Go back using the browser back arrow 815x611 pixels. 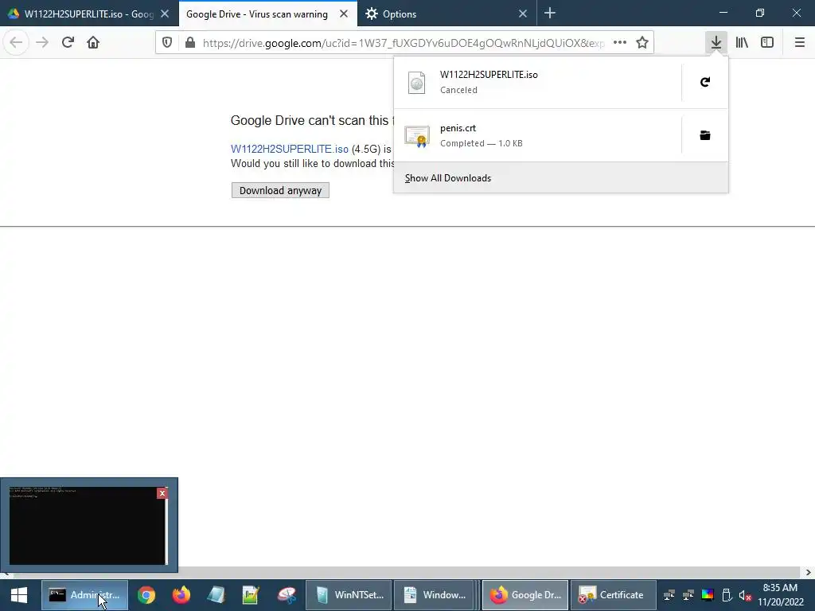click(16, 43)
